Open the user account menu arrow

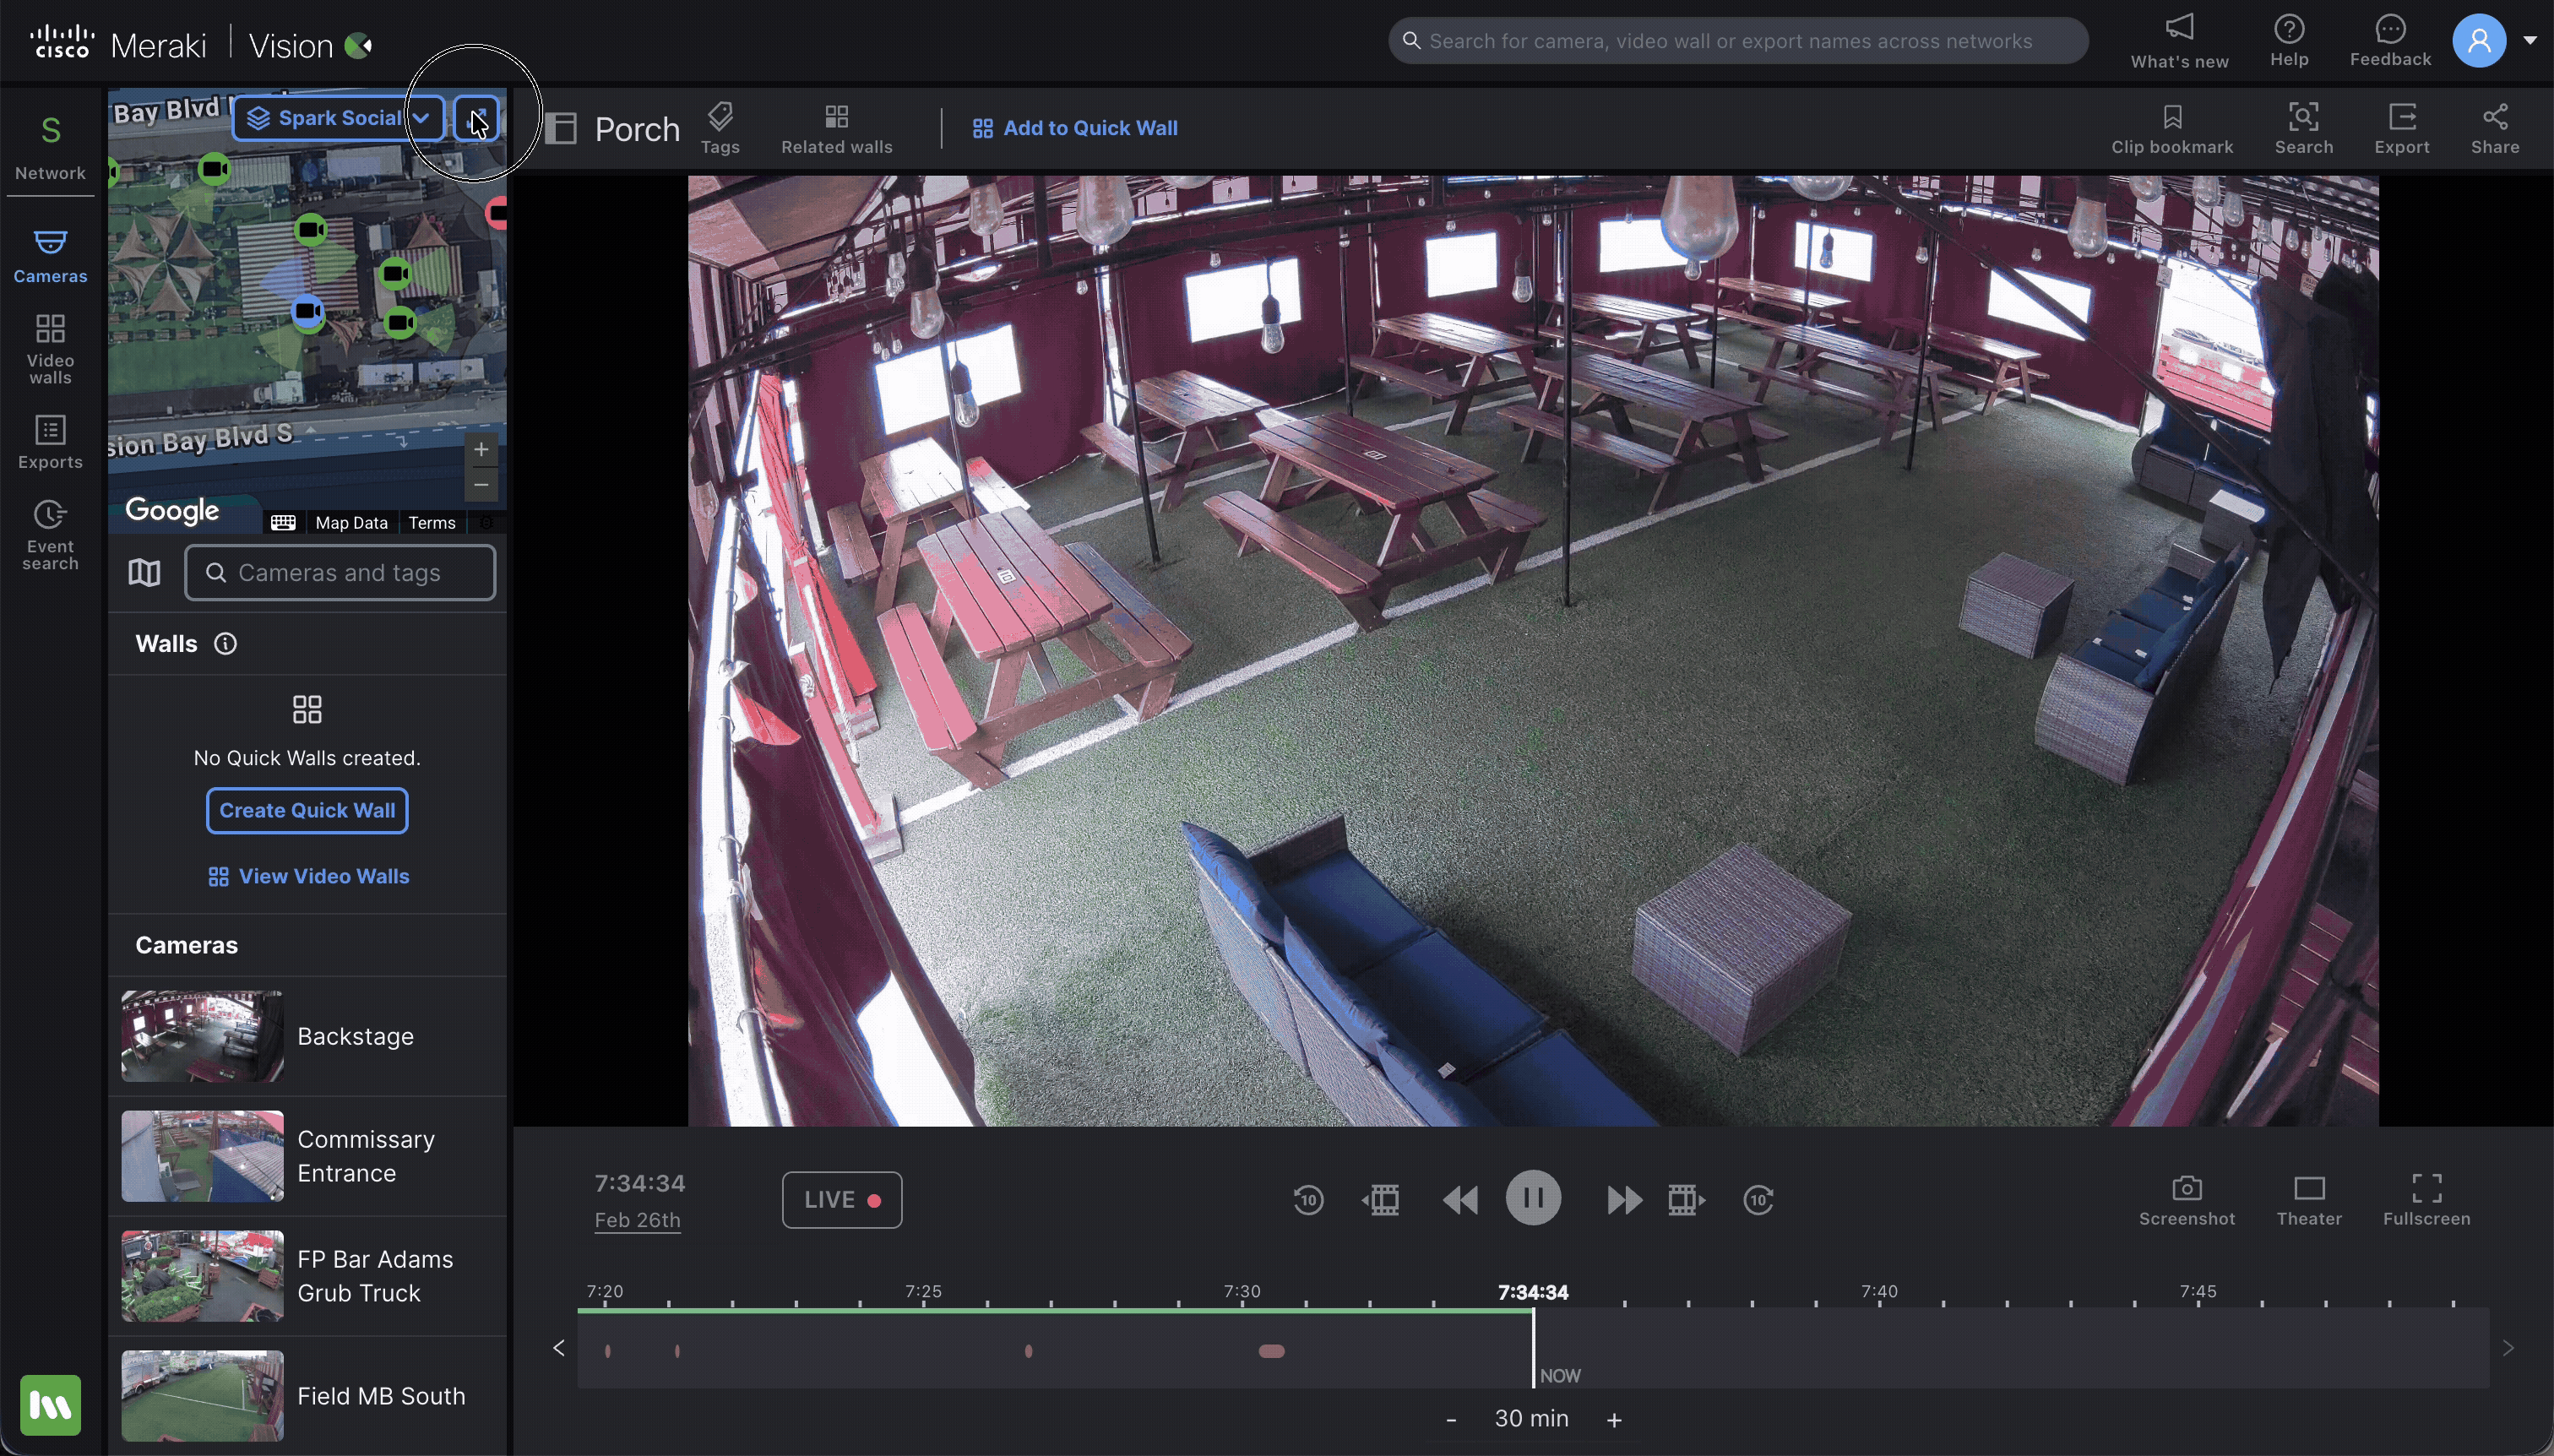point(2529,41)
